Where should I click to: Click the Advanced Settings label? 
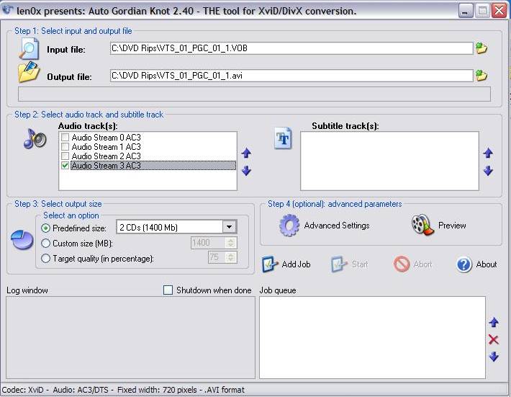337,226
